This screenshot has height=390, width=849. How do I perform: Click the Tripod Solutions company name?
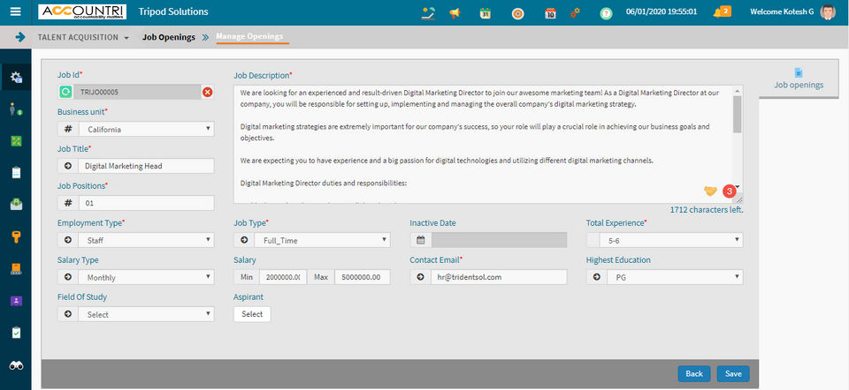pyautogui.click(x=172, y=11)
